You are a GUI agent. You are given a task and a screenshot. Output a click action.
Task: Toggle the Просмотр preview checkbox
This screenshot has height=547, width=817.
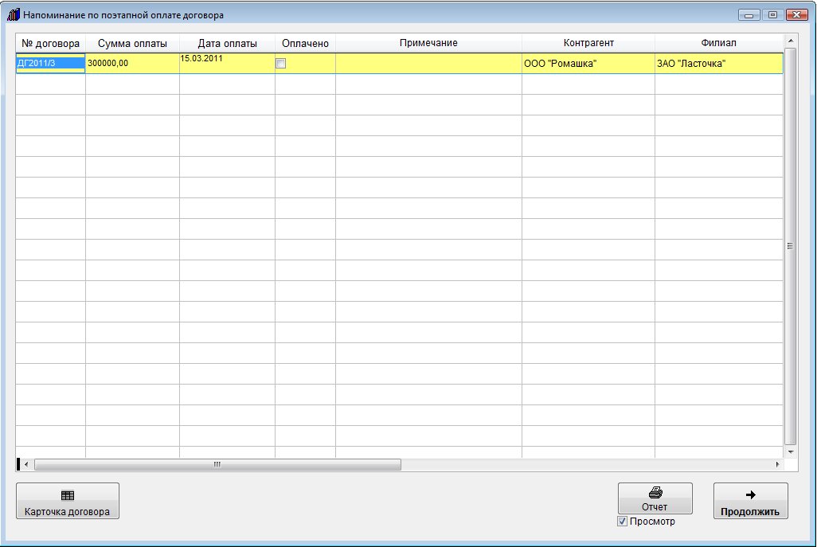tap(622, 522)
